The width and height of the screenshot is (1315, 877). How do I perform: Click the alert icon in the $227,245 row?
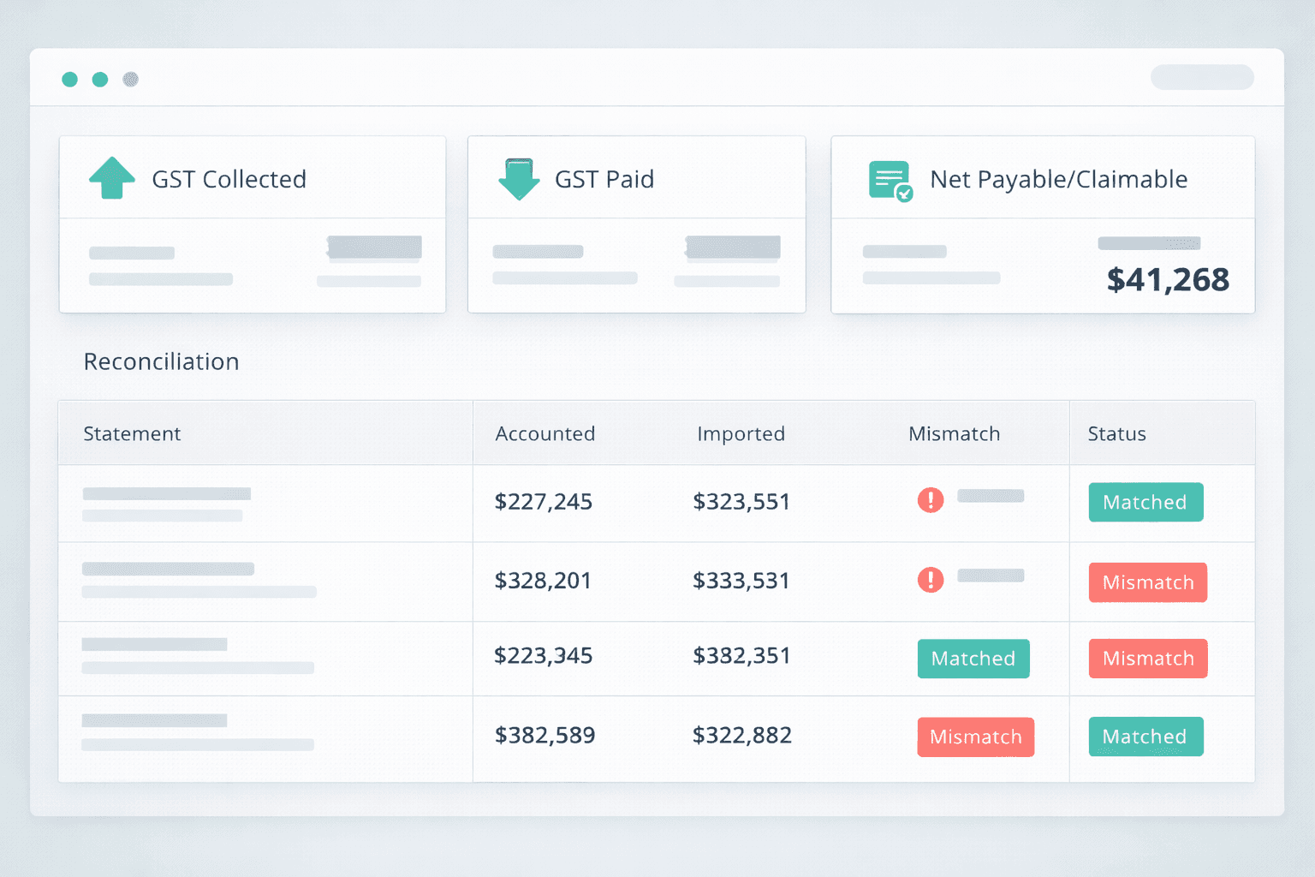(931, 499)
